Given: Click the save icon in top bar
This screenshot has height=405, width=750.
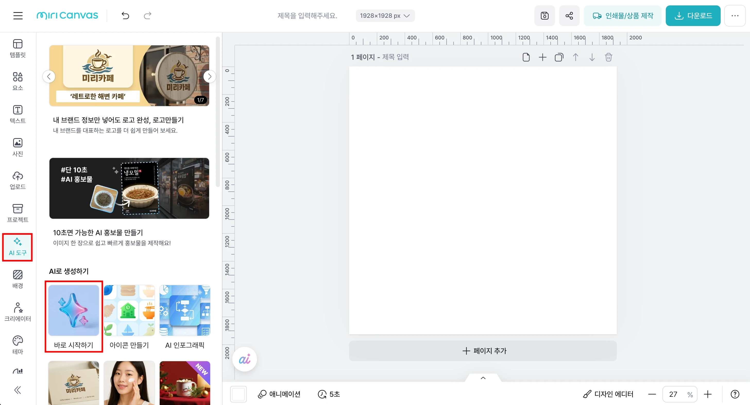Looking at the screenshot, I should pos(544,16).
